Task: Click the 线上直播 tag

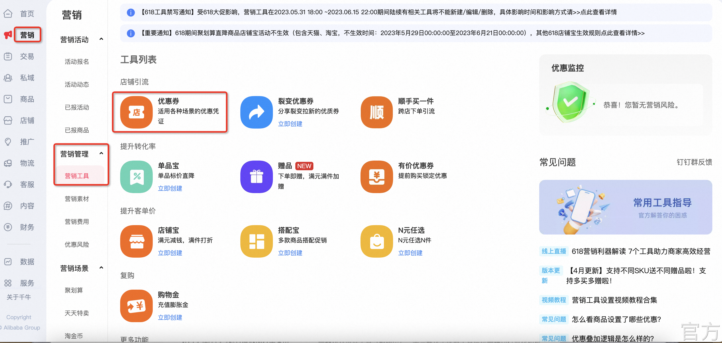Action: click(554, 252)
